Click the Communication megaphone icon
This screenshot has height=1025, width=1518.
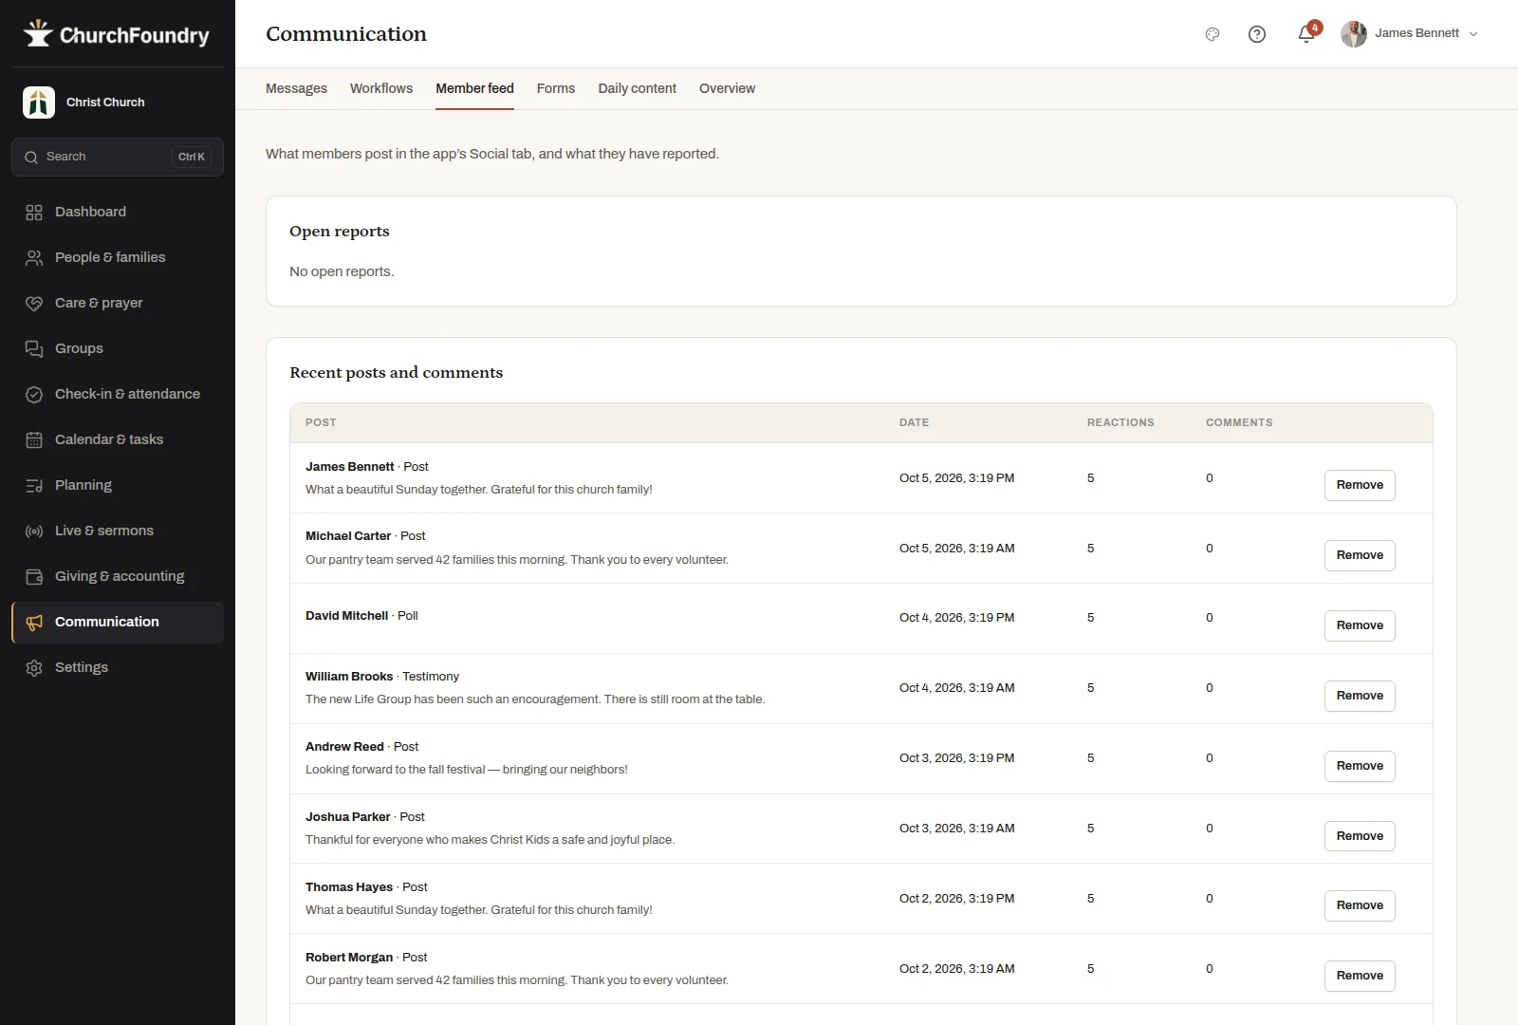coord(34,623)
